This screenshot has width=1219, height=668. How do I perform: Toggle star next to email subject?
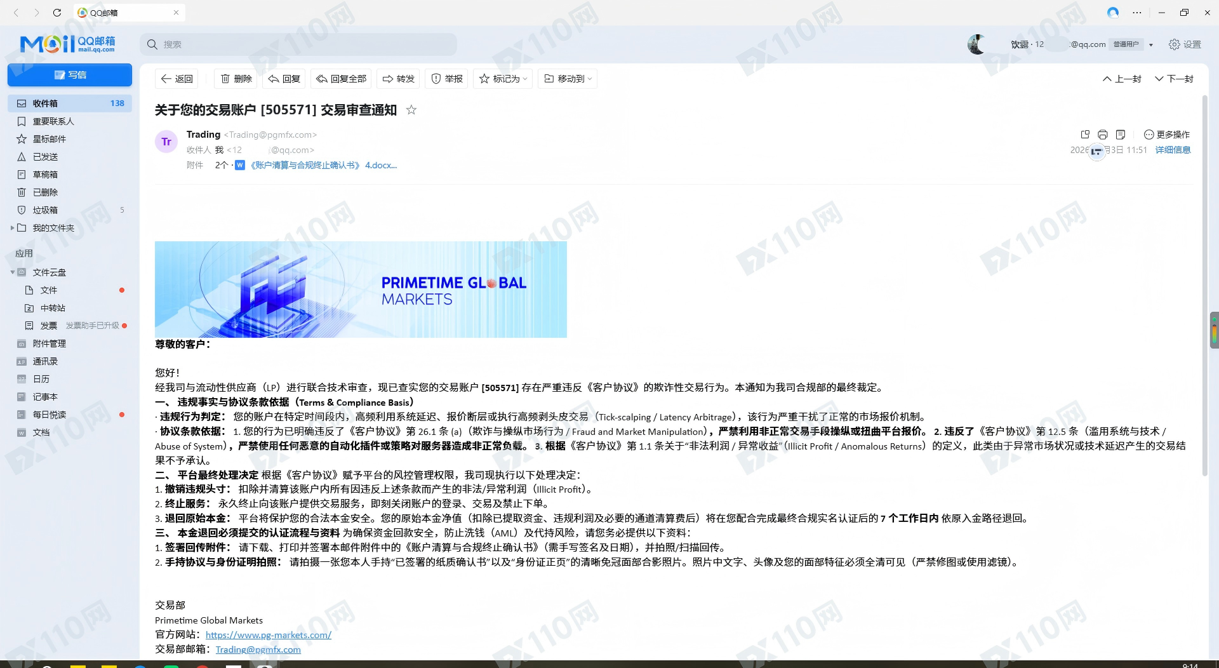[x=411, y=110]
